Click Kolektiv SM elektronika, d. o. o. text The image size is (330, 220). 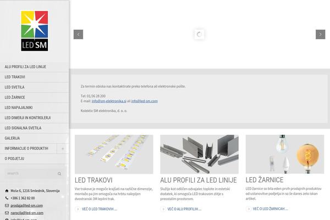pos(104,111)
